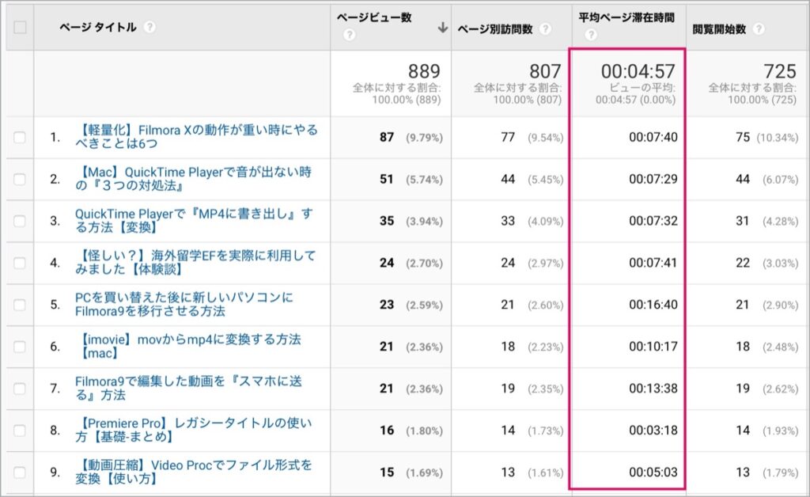
Task: Click average time on page 00:04:57 summary
Action: coord(638,70)
